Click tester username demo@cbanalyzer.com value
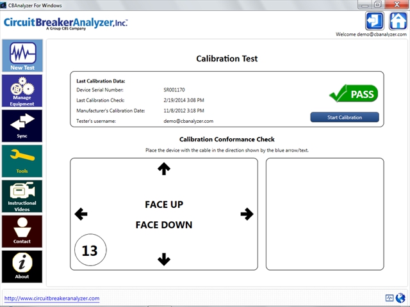Screen dimensions: 410x307 [x=188, y=121]
